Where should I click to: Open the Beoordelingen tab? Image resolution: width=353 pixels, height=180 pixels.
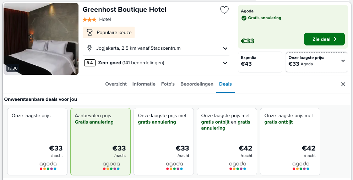[197, 84]
